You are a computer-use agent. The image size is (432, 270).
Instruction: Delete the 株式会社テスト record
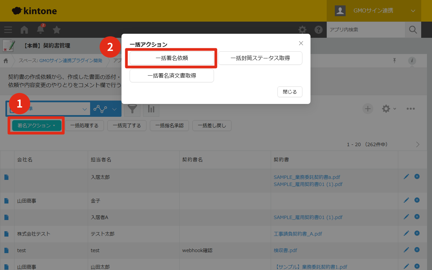point(417,233)
